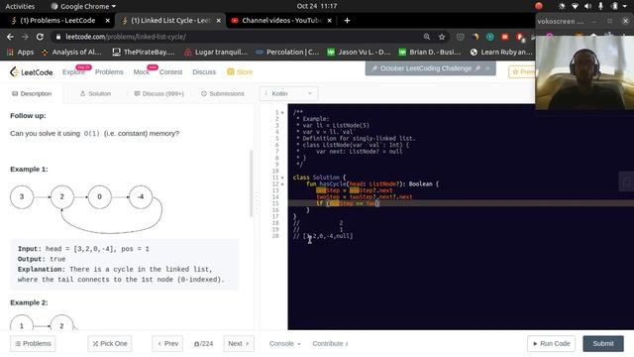Open the Kotlin language dropdown

[x=288, y=94]
